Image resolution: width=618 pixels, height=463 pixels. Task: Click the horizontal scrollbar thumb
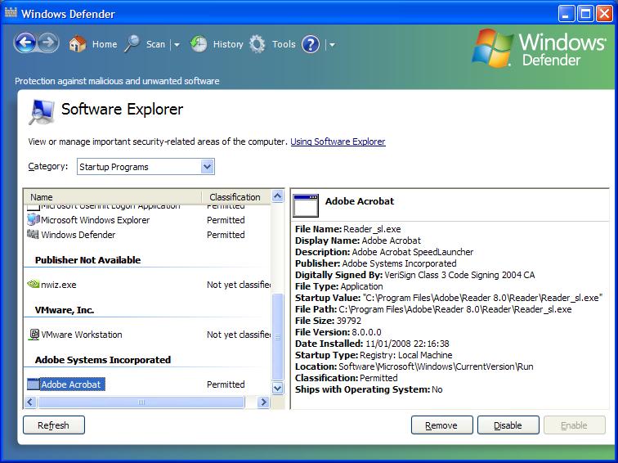coord(141,402)
